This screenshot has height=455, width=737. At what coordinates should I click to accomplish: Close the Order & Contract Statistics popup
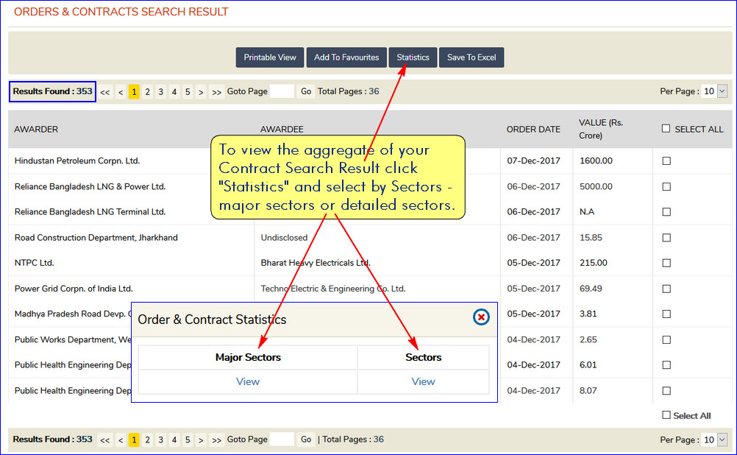pyautogui.click(x=481, y=317)
